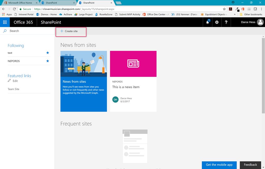Open the Office Dev Center bookmark
This screenshot has height=169, width=265.
click(156, 14)
